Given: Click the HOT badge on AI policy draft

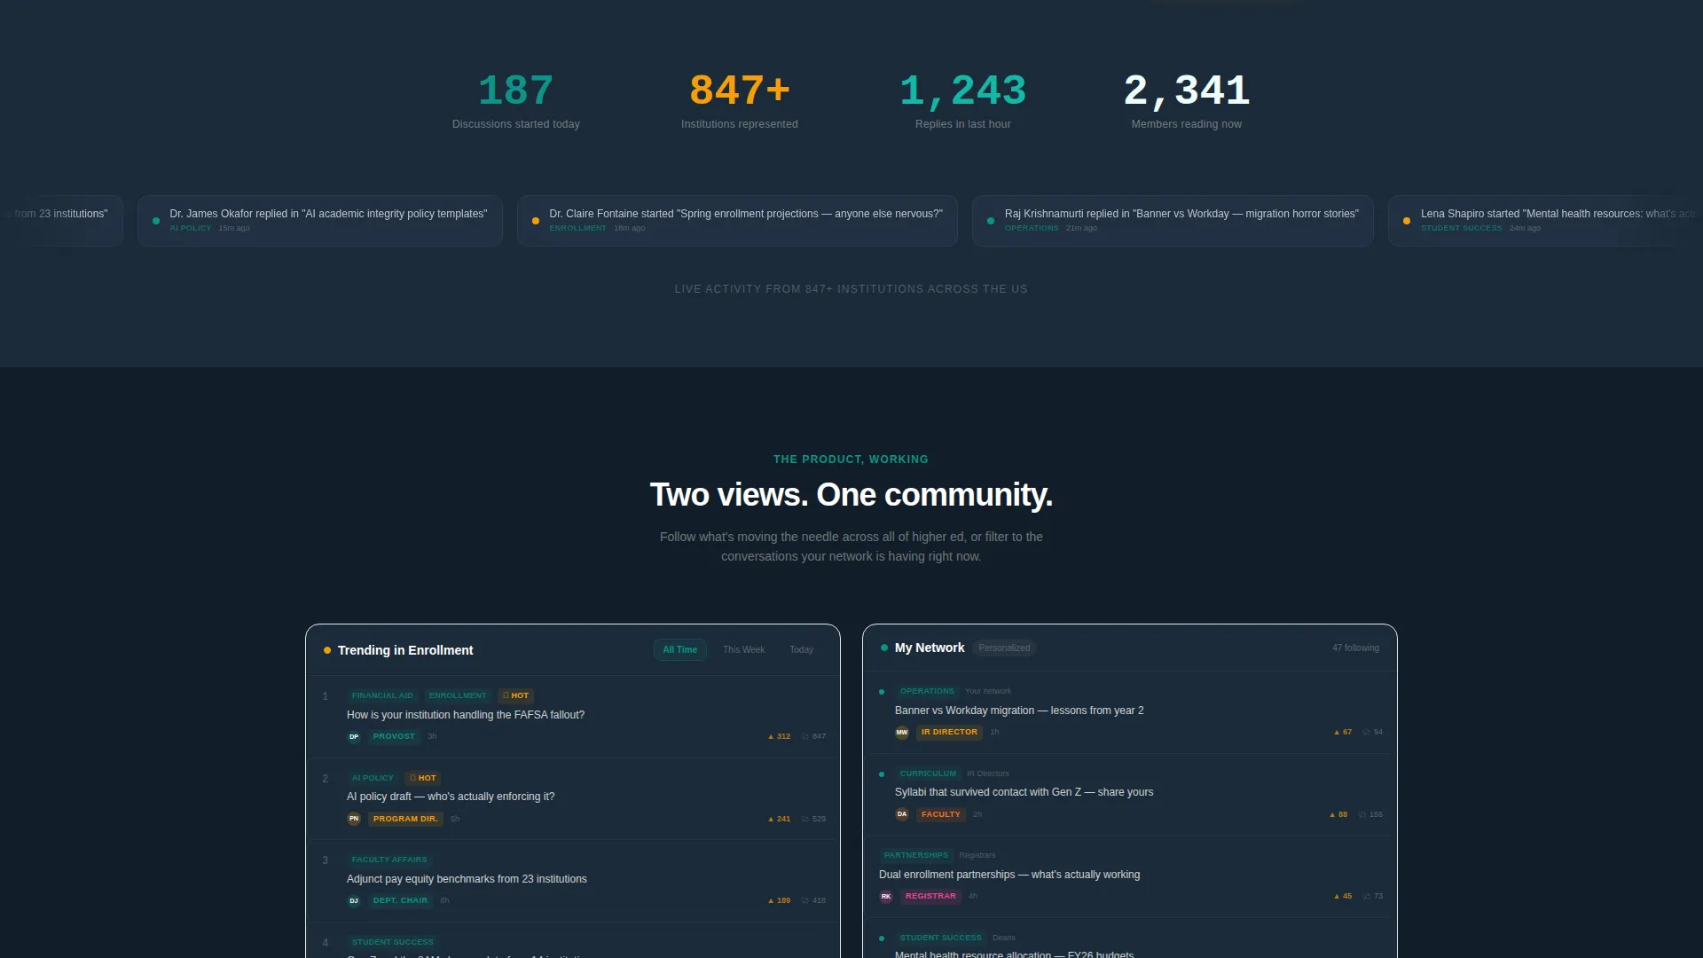Looking at the screenshot, I should tap(423, 778).
